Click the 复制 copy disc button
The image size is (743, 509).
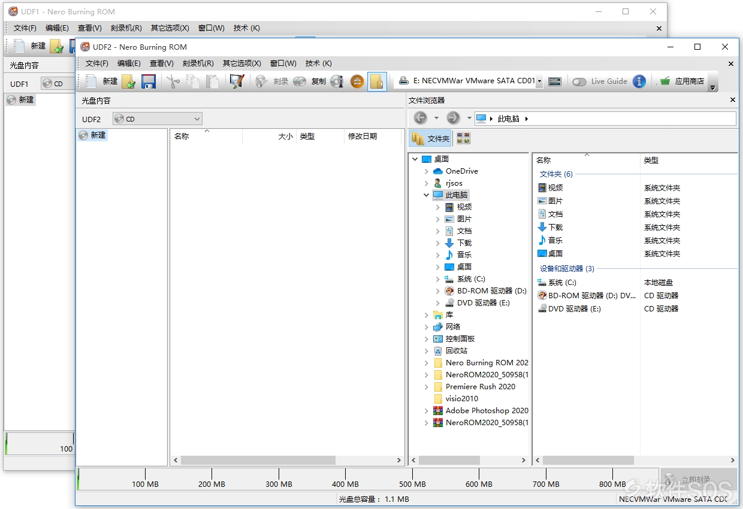(310, 81)
